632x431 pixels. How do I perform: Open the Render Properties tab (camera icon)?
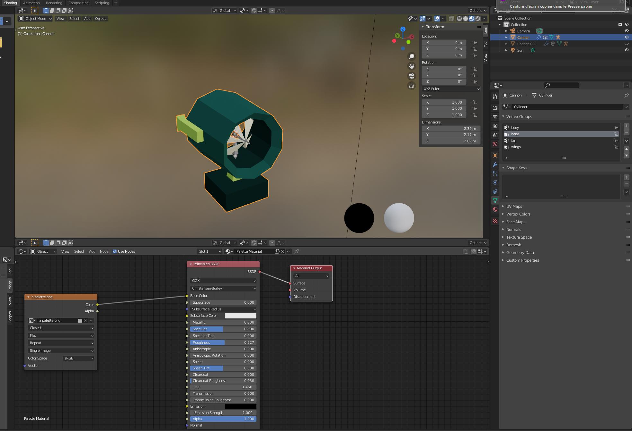point(495,108)
